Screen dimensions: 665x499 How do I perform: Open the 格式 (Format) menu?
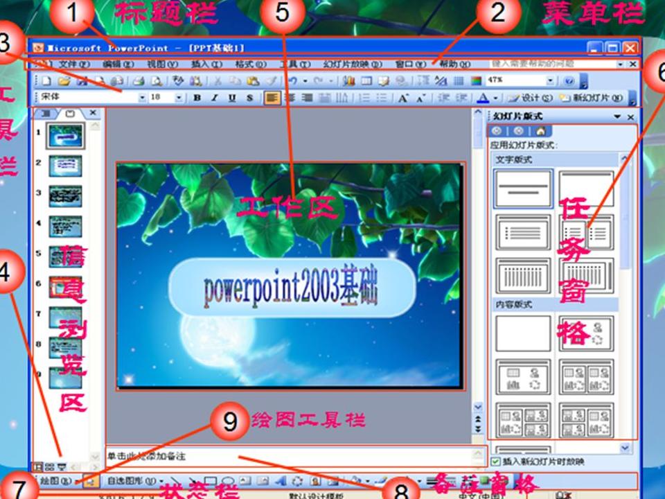click(x=251, y=64)
